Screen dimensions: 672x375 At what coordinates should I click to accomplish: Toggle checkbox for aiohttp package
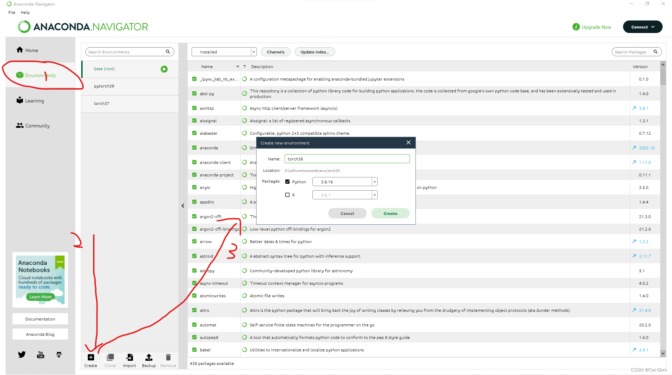coord(194,108)
